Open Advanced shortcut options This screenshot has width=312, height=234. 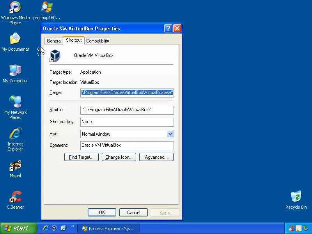156,157
